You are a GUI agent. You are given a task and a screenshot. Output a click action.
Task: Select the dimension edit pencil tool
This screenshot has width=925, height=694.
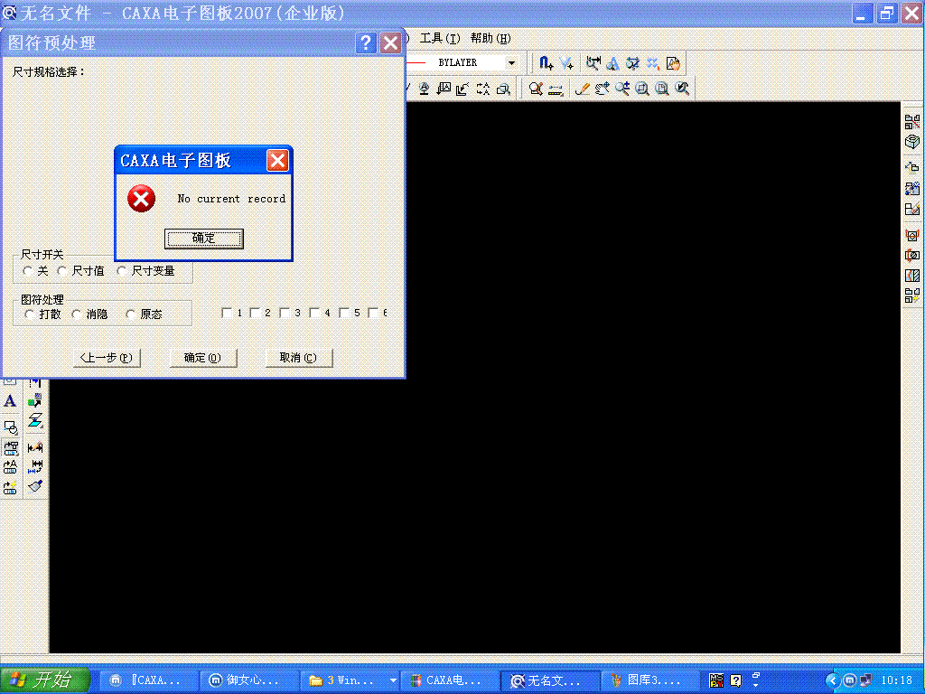(37, 446)
